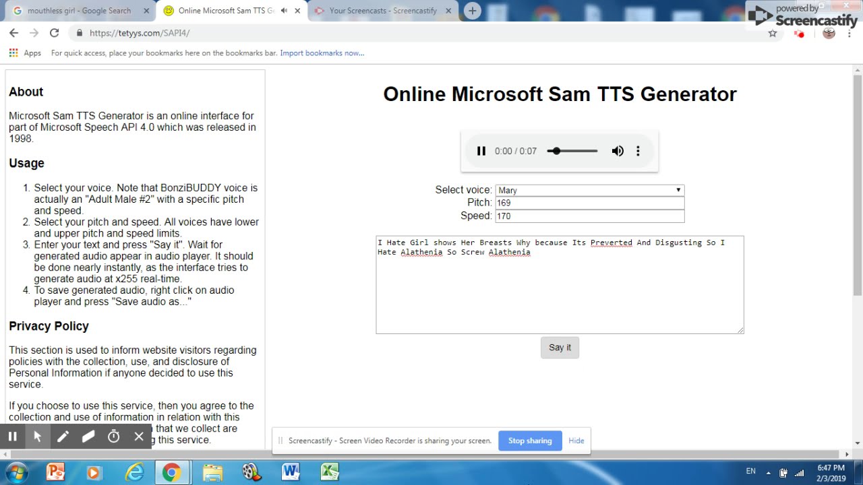
Task: Click the page vertical scrollbar
Action: (858, 184)
